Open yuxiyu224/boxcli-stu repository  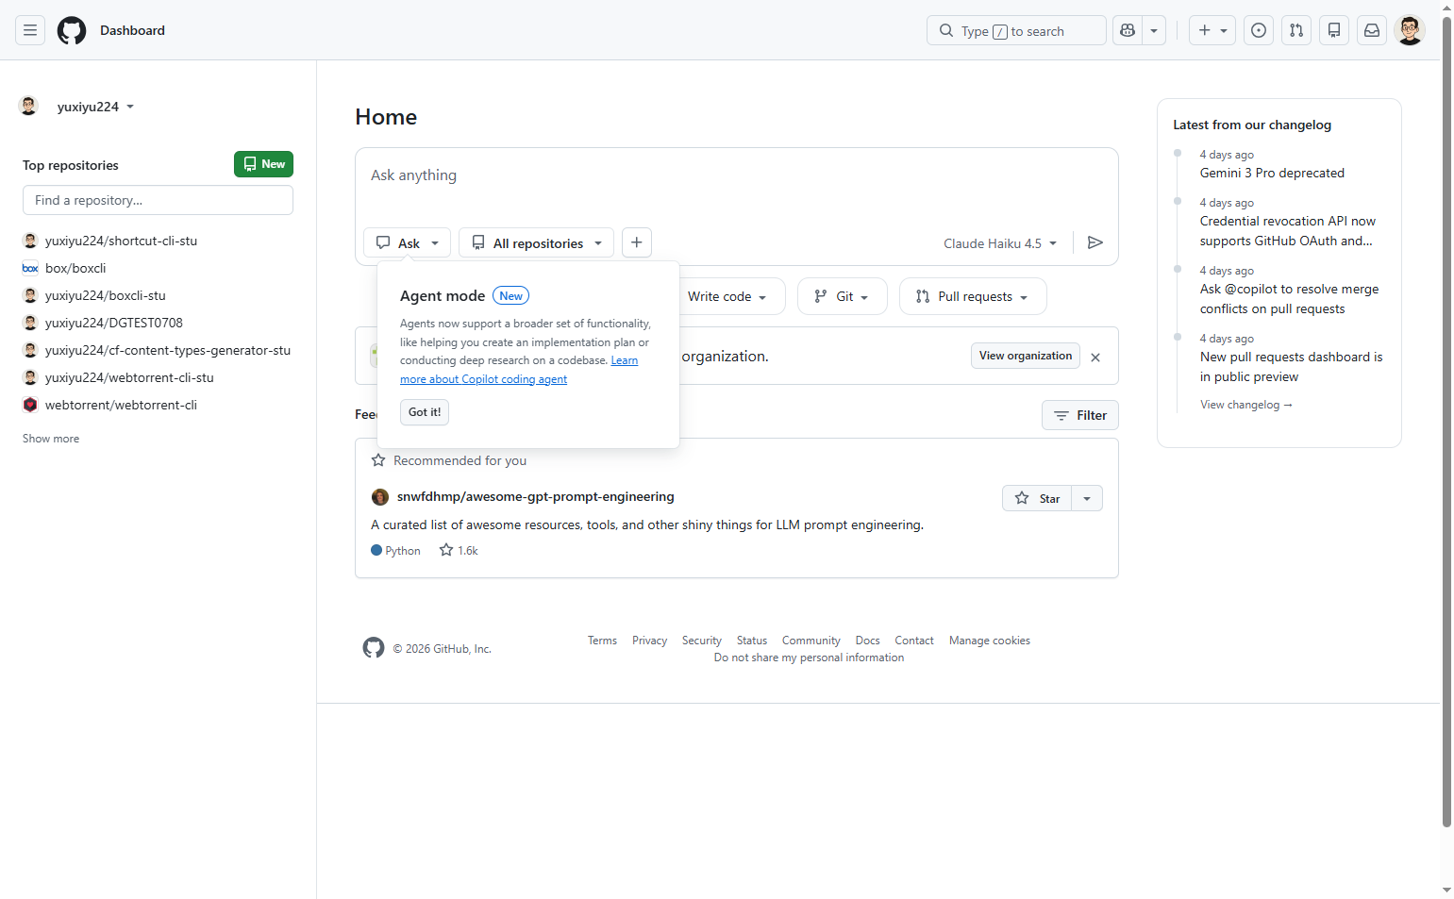105,295
